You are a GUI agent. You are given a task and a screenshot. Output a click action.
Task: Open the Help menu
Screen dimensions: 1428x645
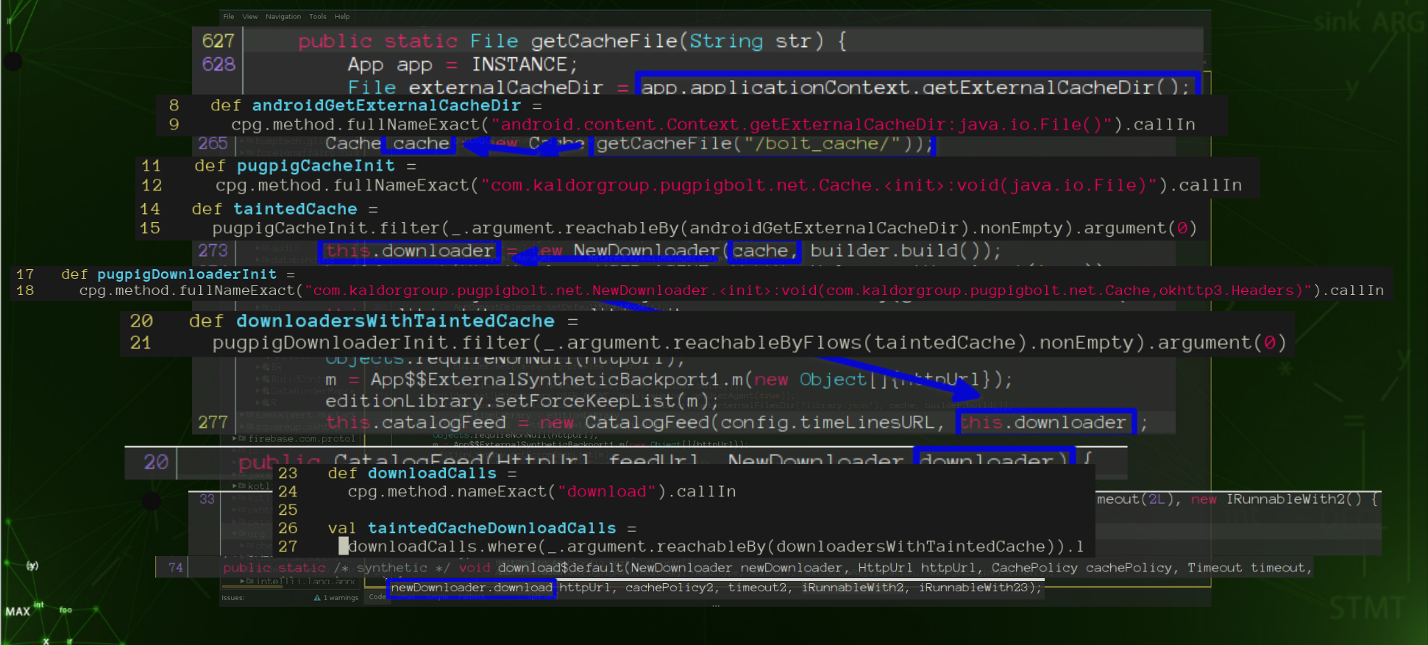(x=342, y=16)
